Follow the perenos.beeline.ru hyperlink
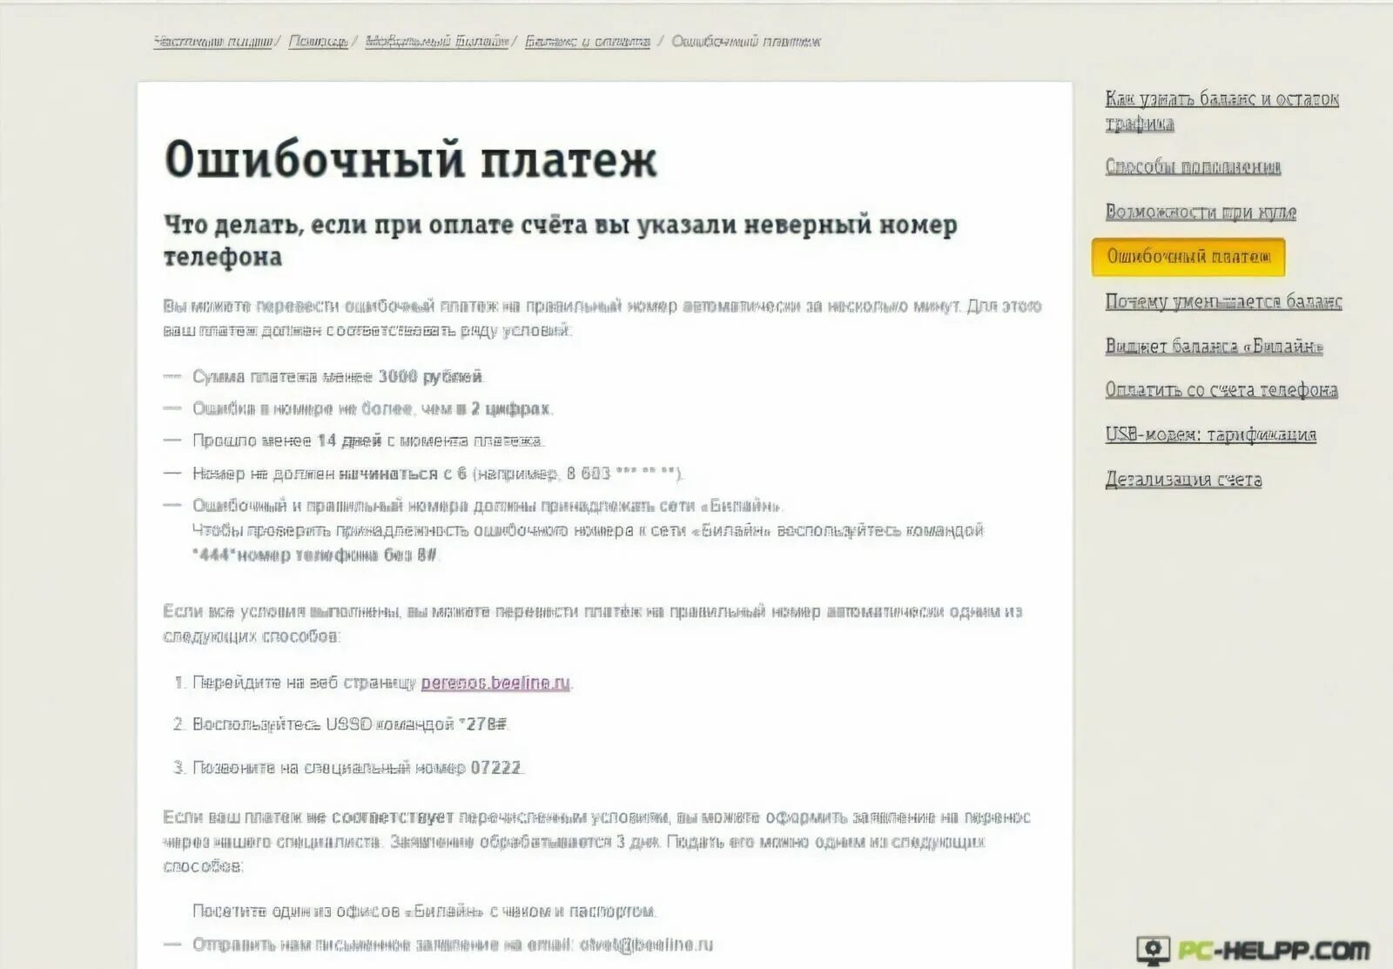Viewport: 1393px width, 969px height. pos(495,683)
